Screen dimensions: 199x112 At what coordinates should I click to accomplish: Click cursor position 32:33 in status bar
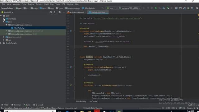[x=168, y=108]
